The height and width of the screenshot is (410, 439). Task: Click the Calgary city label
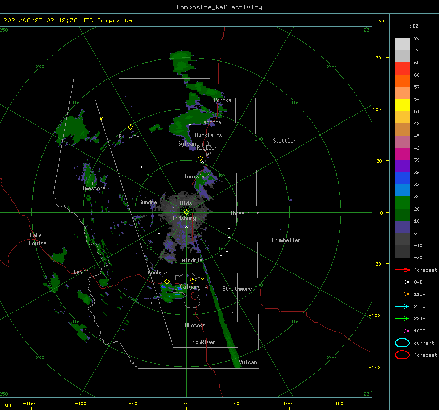[x=190, y=287]
